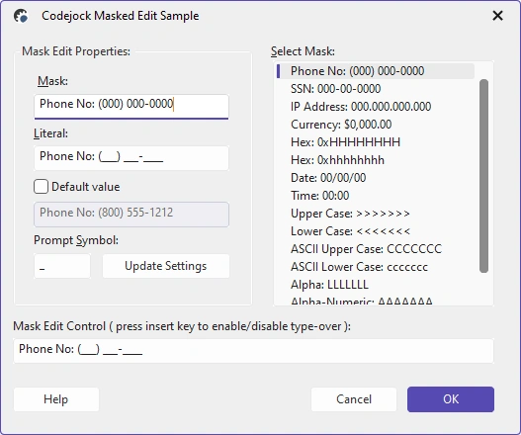Click into the Mask input field
Viewport: 521px width, 435px height.
131,107
